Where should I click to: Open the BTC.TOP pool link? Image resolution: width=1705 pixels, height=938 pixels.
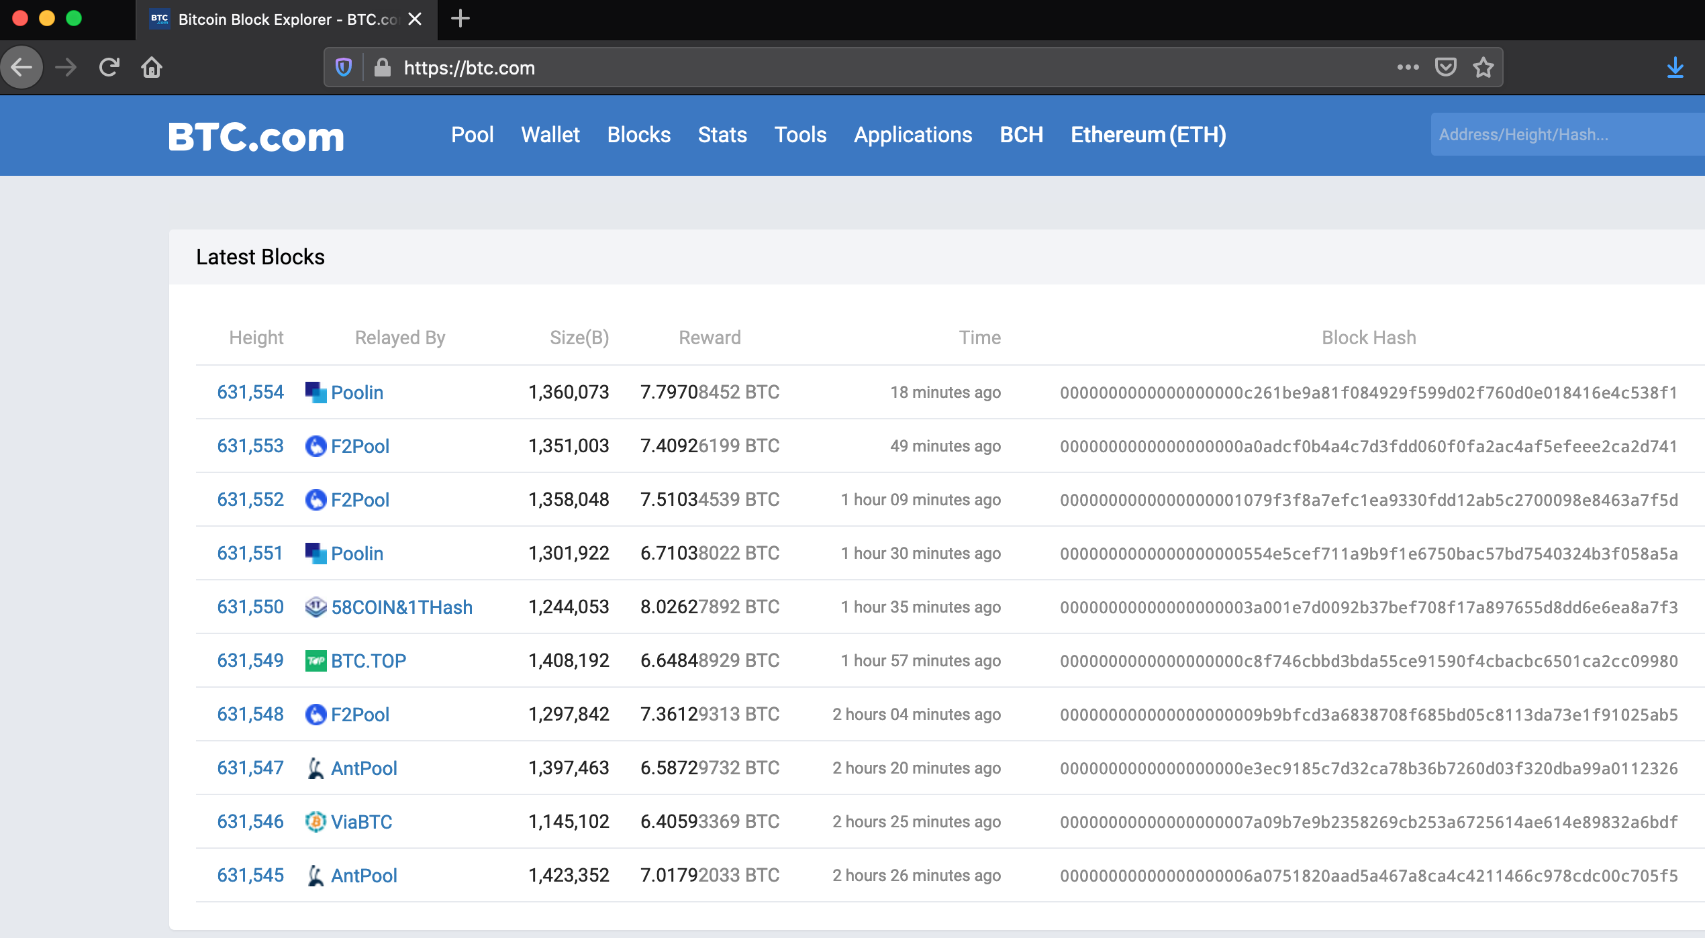click(369, 661)
